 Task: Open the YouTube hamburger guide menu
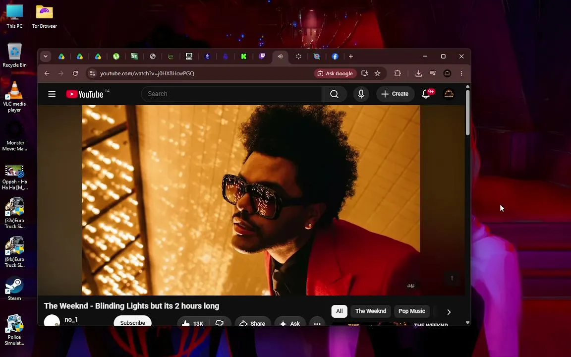point(52,94)
